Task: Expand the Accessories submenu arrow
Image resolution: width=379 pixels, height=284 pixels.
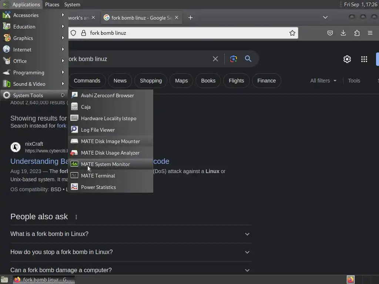Action: coord(63,15)
